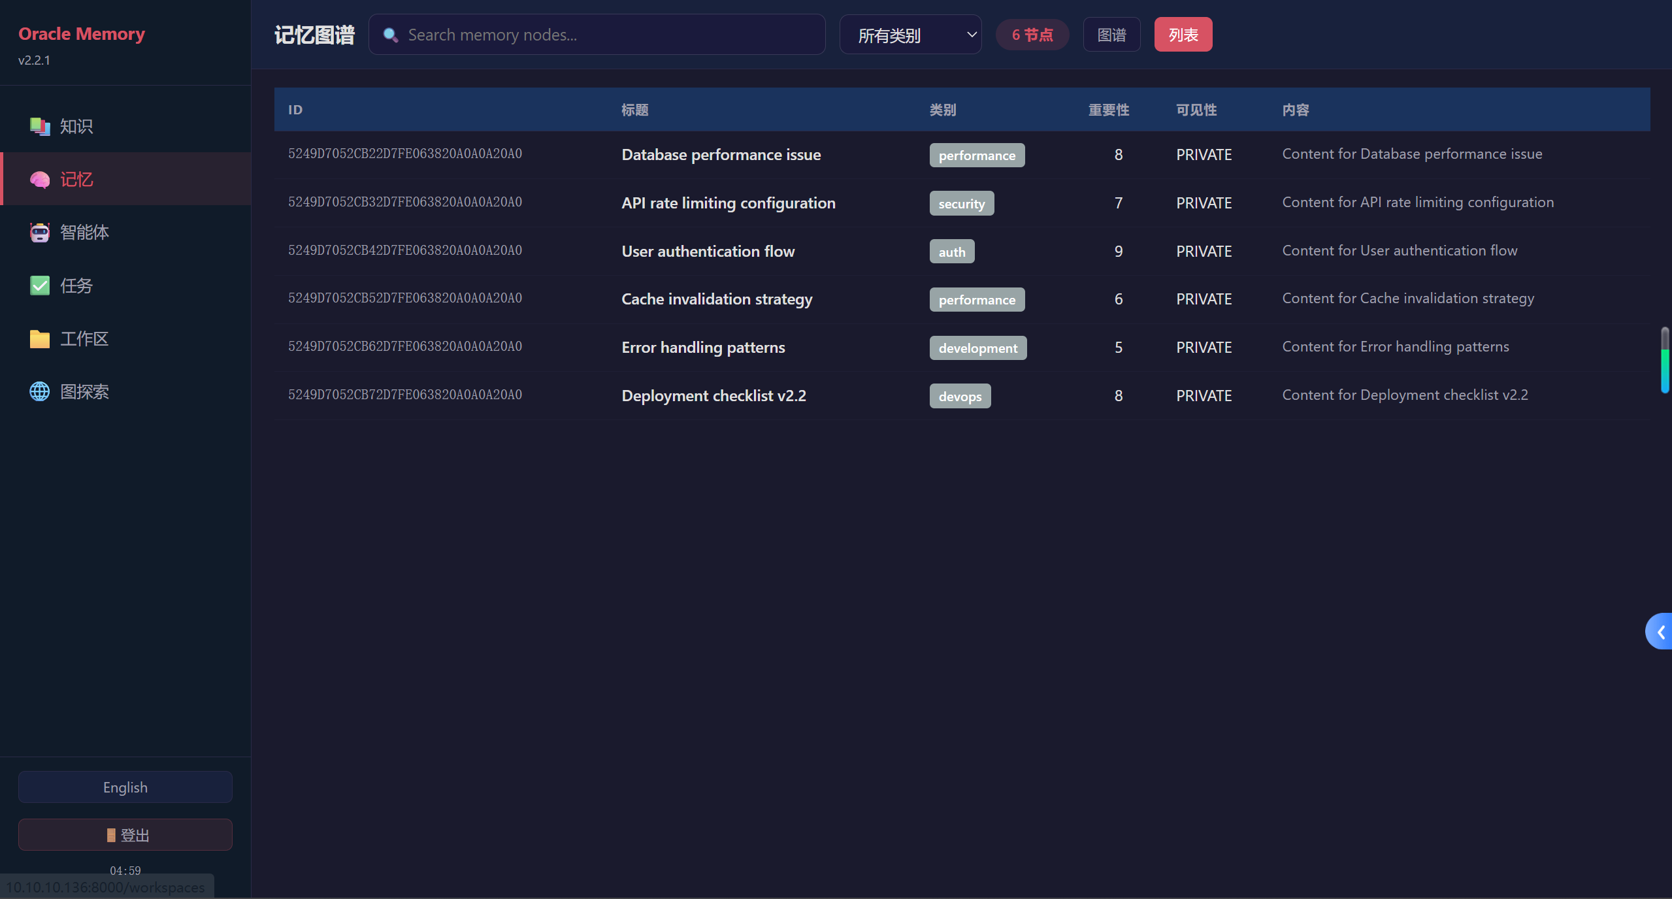
Task: Open the 所有类别 category dropdown
Action: pyautogui.click(x=910, y=35)
